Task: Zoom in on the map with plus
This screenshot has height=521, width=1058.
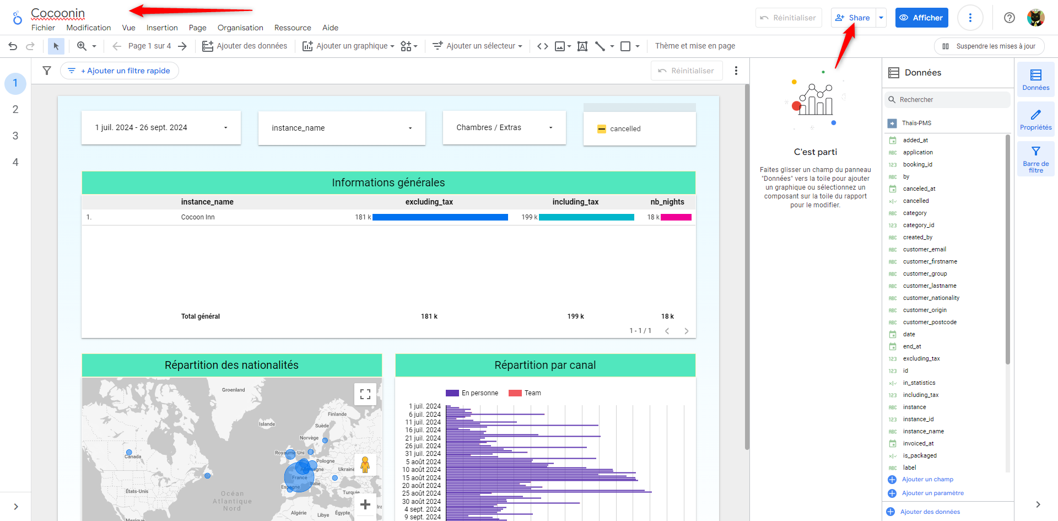Action: pyautogui.click(x=365, y=504)
